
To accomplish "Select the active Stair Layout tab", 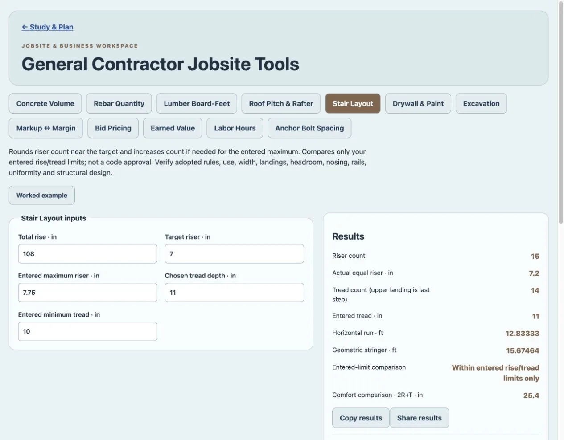I will tap(353, 103).
